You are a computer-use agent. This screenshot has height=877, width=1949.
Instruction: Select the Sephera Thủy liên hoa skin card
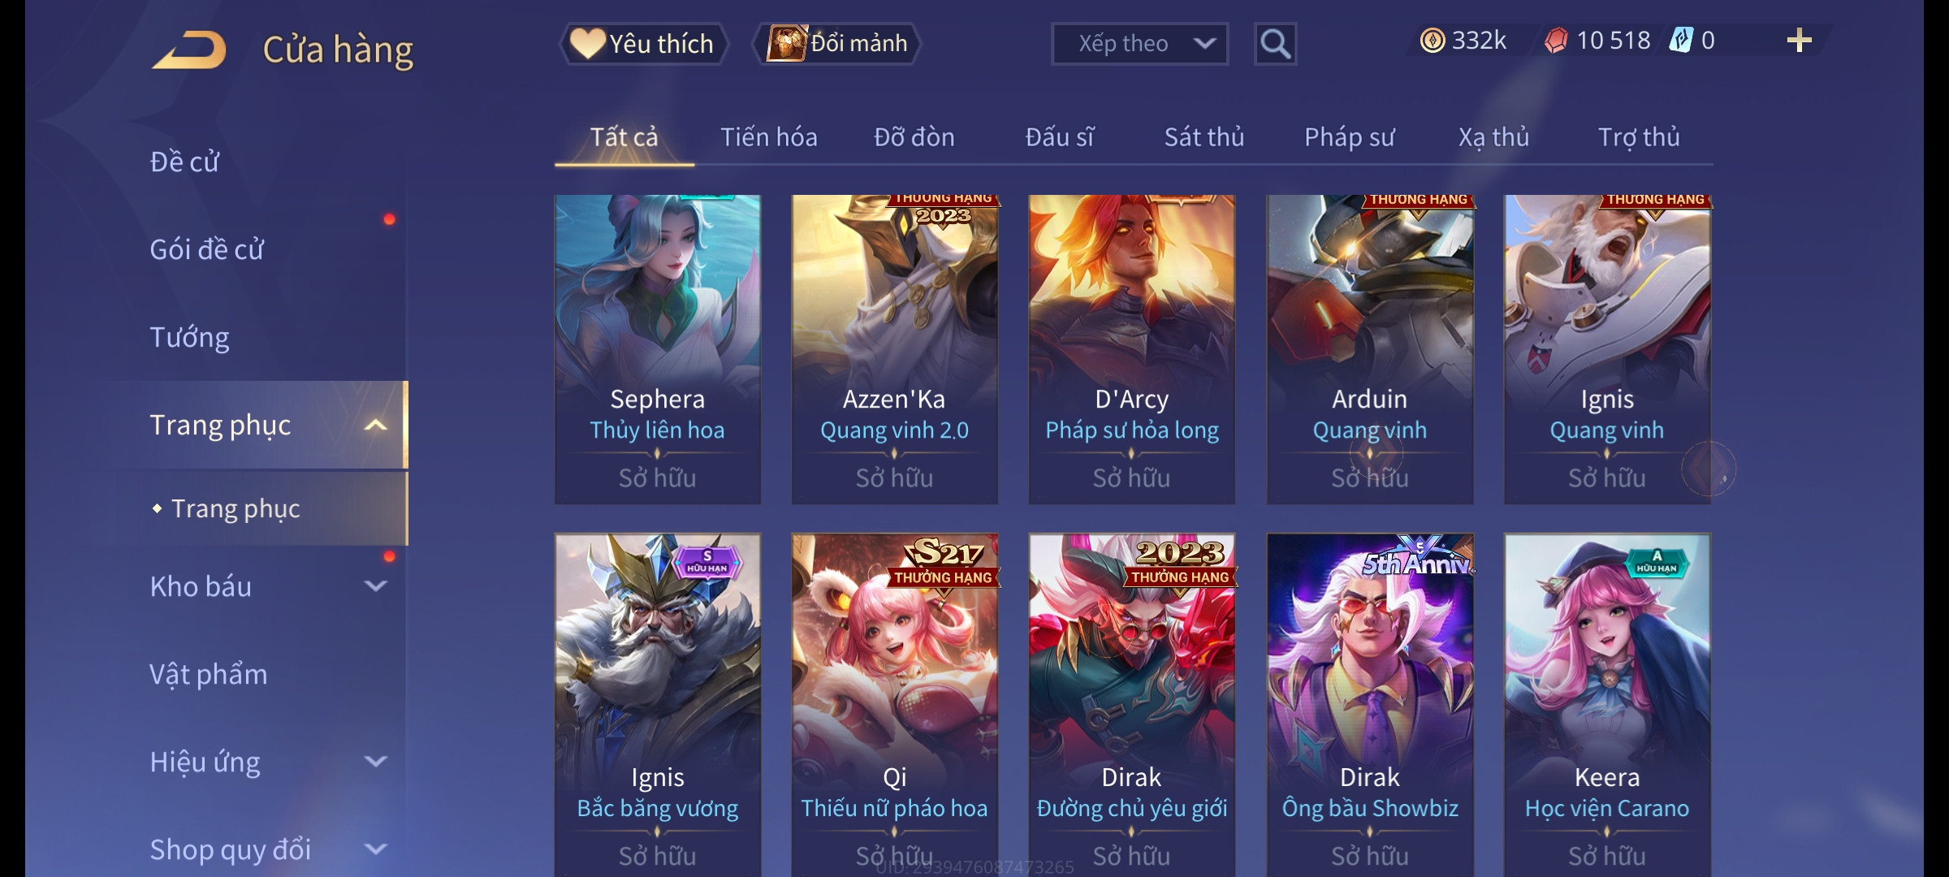[x=658, y=349]
